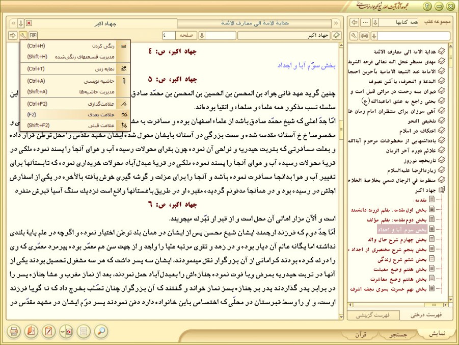This screenshot has width=459, height=345.
Task: Switch to the فهرست گزینشی tab
Action: pos(373,315)
